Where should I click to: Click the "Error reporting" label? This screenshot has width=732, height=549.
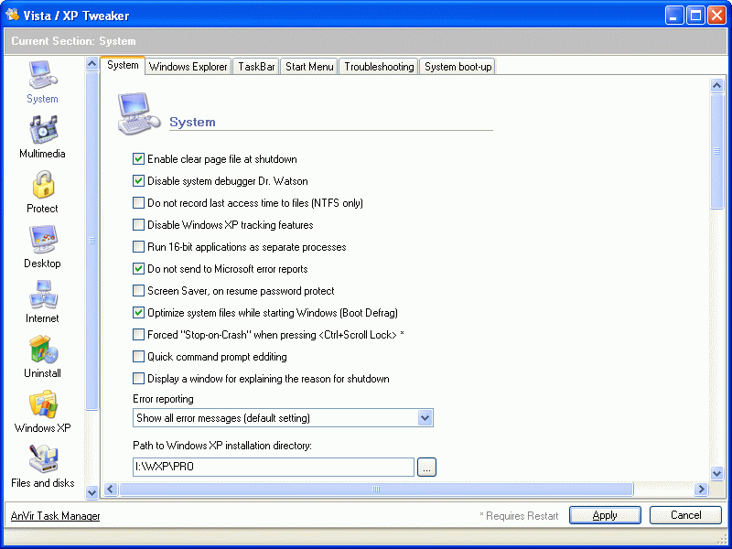pos(163,399)
